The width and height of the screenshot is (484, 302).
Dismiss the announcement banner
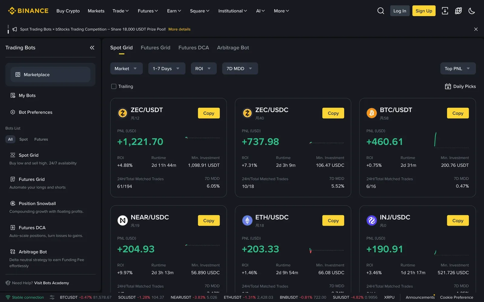476,29
